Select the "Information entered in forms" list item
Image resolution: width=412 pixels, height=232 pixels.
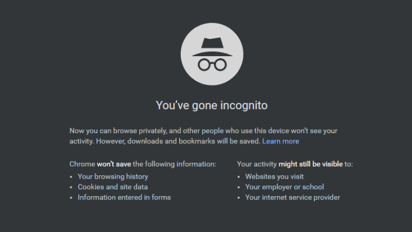point(124,197)
